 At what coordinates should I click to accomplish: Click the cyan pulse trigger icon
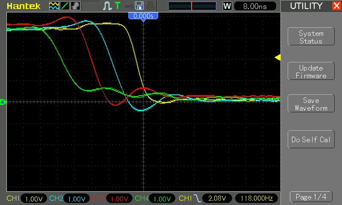107,6
